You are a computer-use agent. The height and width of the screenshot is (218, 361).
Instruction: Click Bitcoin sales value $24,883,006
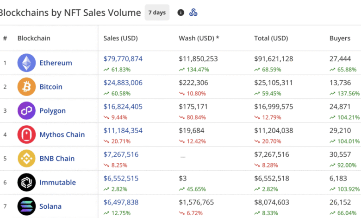click(123, 83)
